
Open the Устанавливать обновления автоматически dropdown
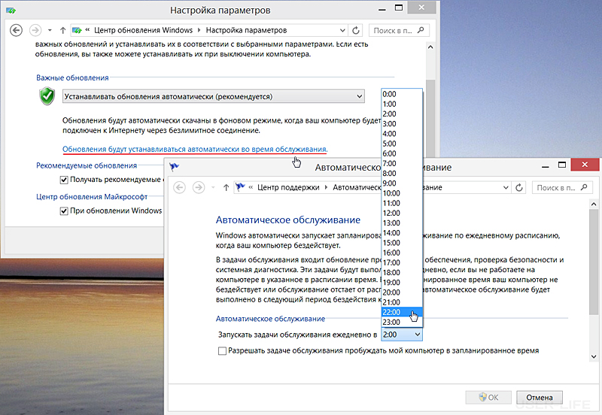pyautogui.click(x=214, y=96)
